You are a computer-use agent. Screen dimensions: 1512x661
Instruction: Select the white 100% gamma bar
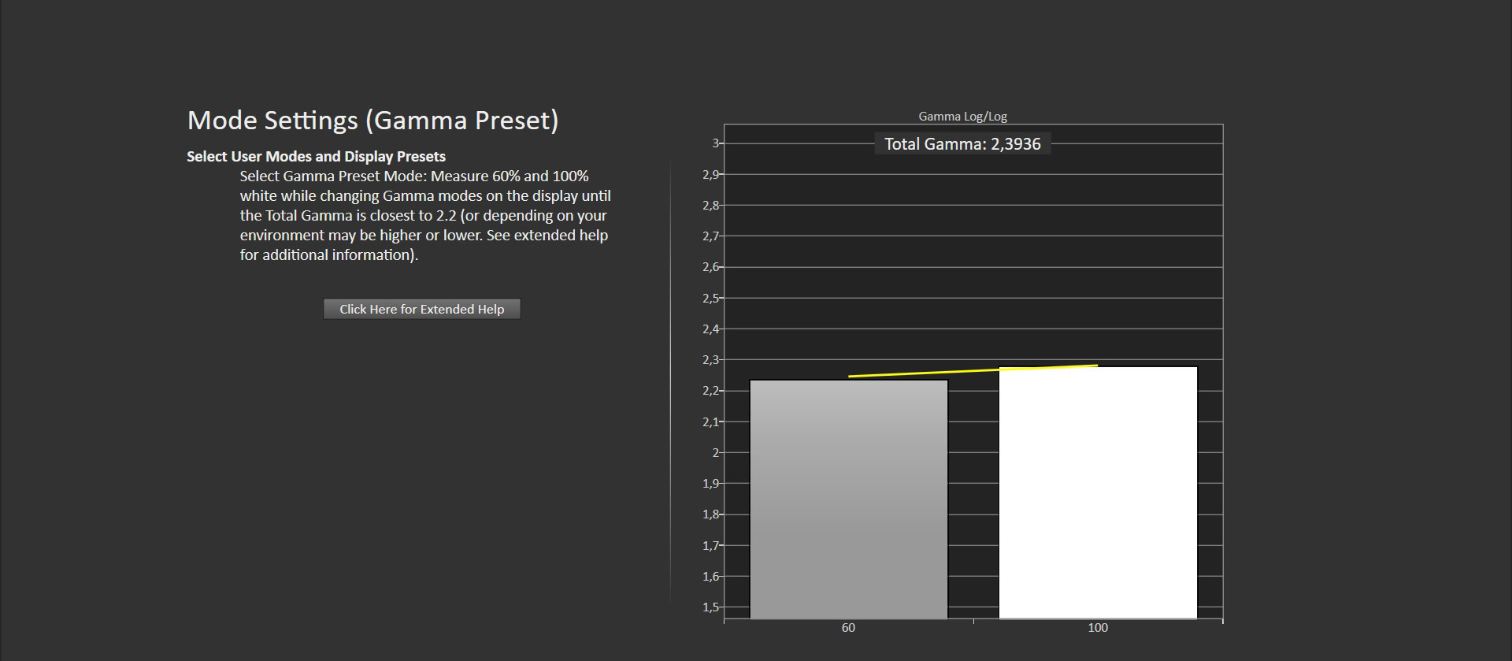click(x=1098, y=492)
